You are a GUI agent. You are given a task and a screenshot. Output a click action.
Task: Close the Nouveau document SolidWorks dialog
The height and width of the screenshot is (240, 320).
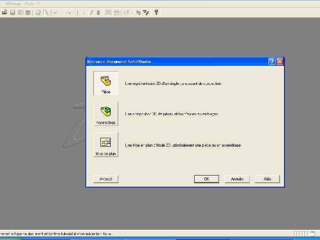280,61
